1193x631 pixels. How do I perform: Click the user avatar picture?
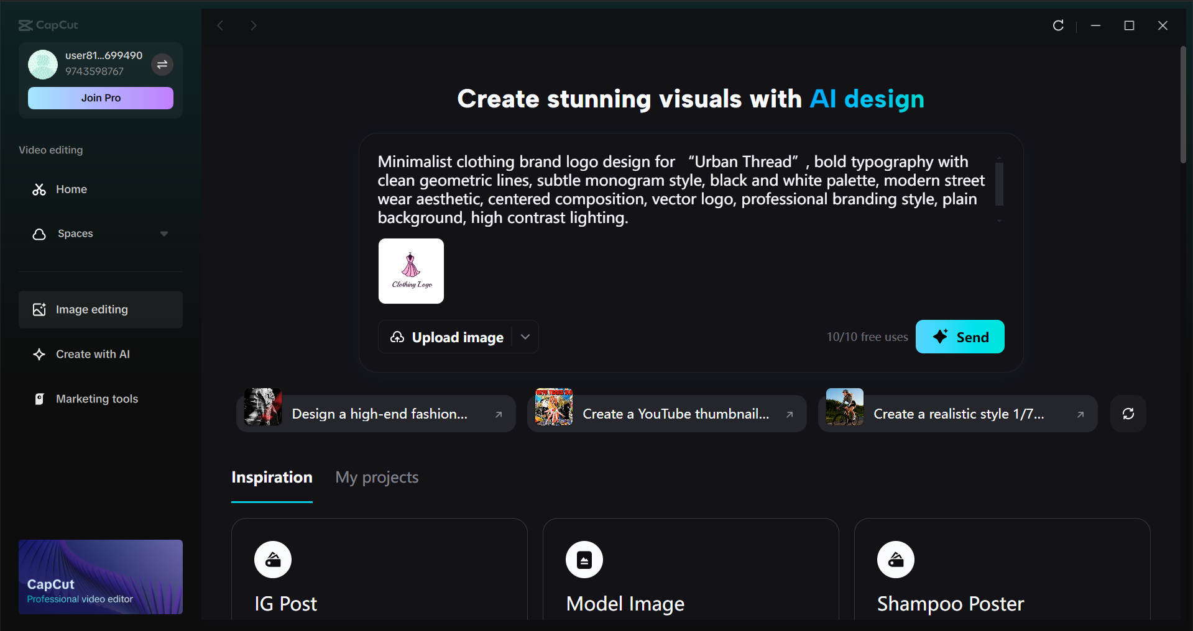43,65
